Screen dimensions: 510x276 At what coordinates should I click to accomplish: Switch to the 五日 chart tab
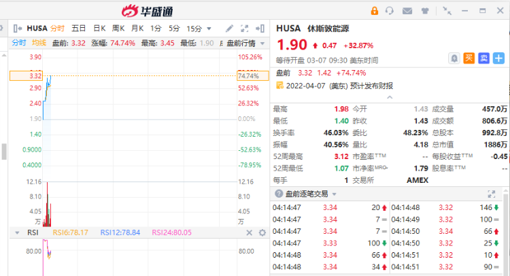pos(78,29)
